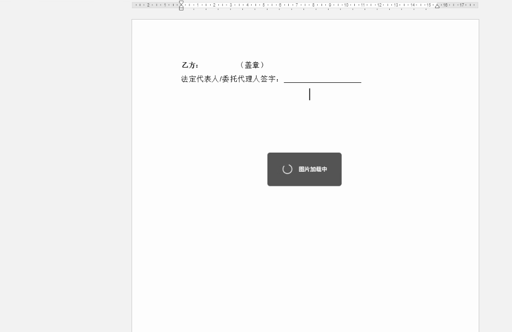Click the left indent square on ruler
Image resolution: width=512 pixels, height=332 pixels.
point(181,9)
